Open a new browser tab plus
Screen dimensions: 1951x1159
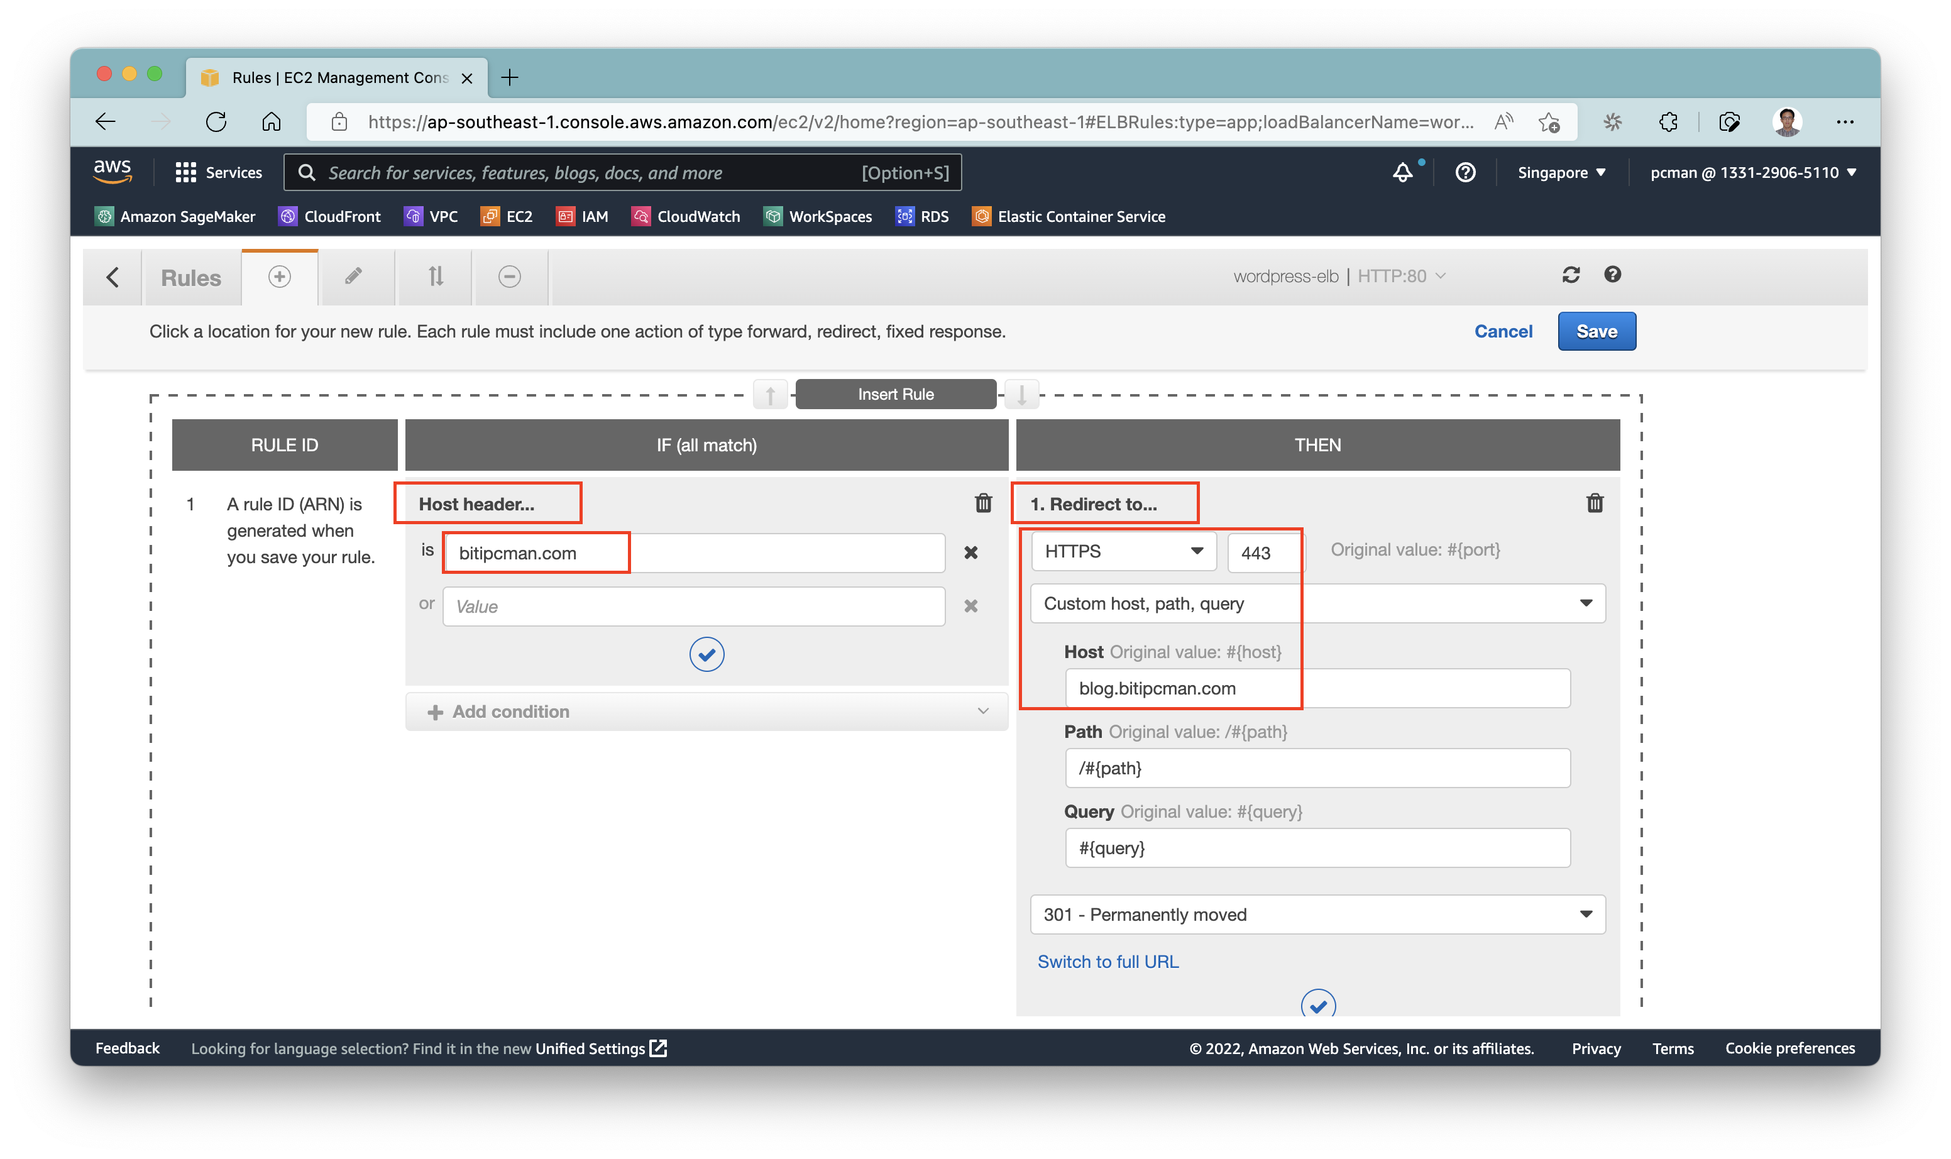[509, 77]
